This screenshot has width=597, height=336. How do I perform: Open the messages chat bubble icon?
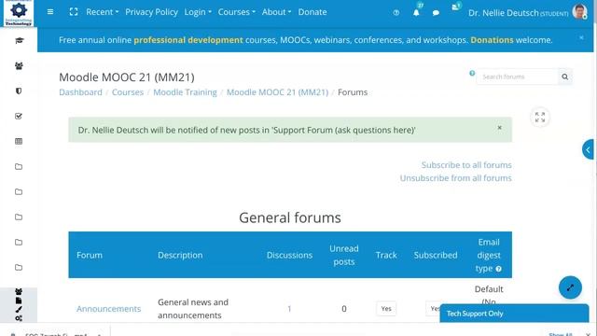tap(436, 13)
